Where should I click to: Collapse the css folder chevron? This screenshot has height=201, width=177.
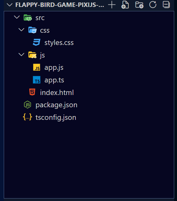pos(21,30)
